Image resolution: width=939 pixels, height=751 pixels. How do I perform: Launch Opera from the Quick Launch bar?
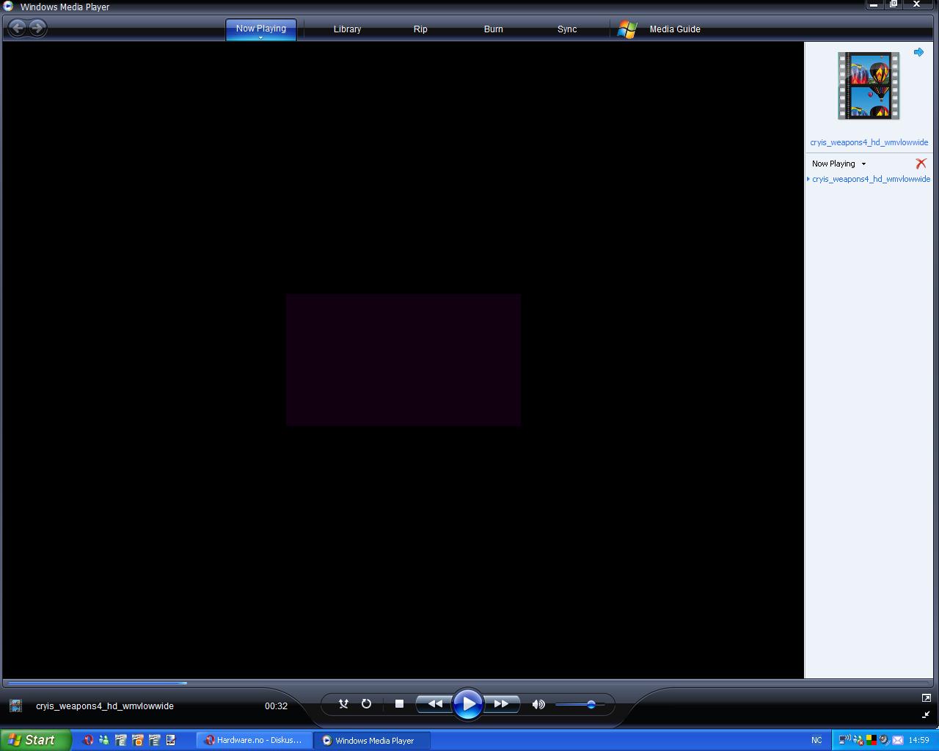pos(88,740)
